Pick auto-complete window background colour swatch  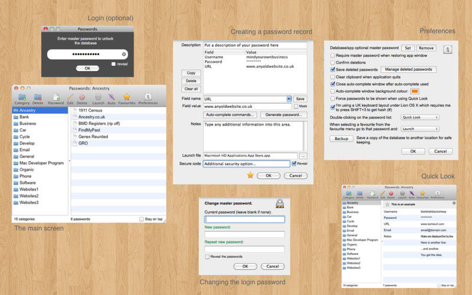click(415, 91)
